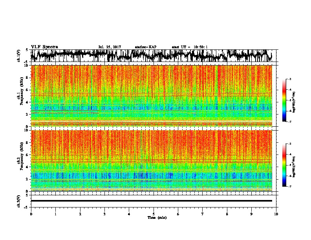The width and height of the screenshot is (311, 240).
Task: Click the ch.1 spectrogram color bar
Action: click(284, 100)
